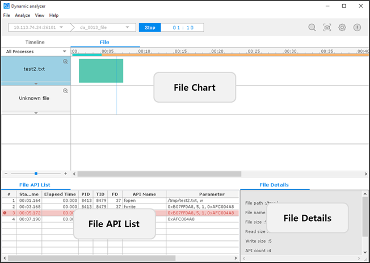Open settings with the gear icon
The image size is (370, 263).
tap(342, 27)
